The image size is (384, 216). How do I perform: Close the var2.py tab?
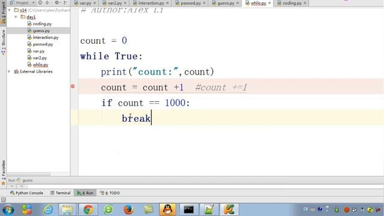coord(125,3)
